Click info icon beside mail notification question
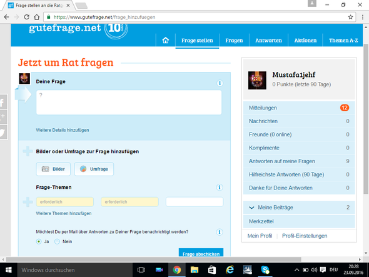Image resolution: width=369 pixels, height=277 pixels. point(220,232)
